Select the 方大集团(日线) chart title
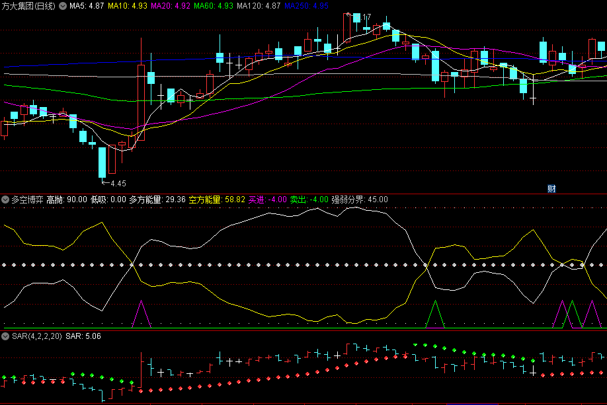607x405 pixels. tap(28, 6)
